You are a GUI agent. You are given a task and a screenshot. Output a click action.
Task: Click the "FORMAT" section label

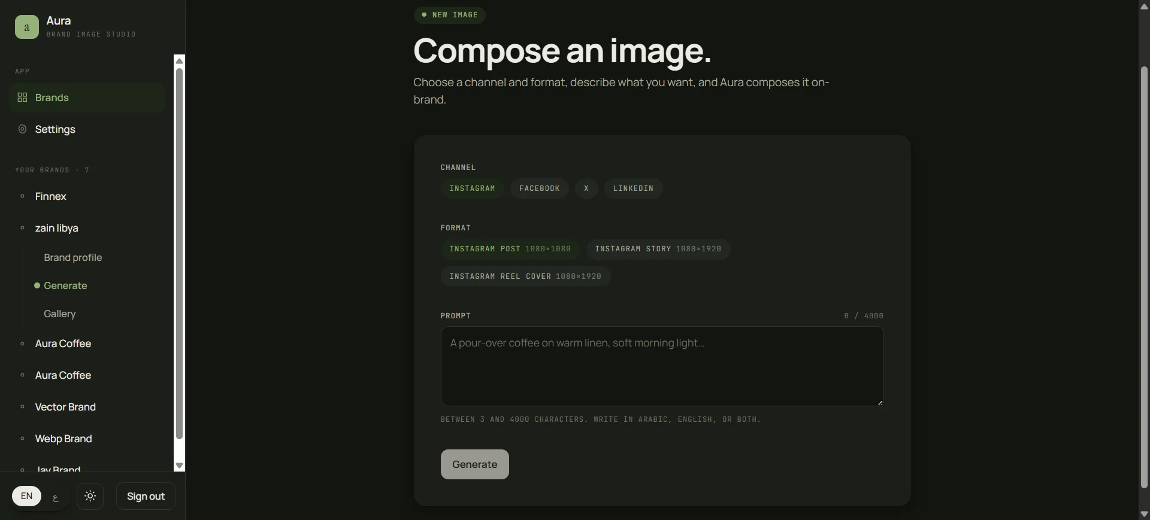tap(456, 228)
